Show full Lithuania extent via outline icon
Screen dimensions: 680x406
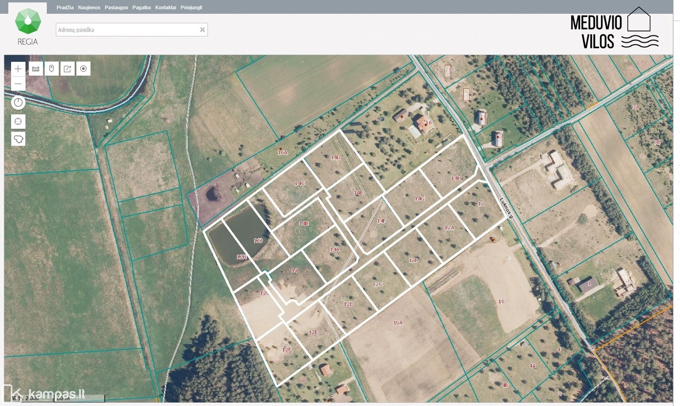click(18, 139)
